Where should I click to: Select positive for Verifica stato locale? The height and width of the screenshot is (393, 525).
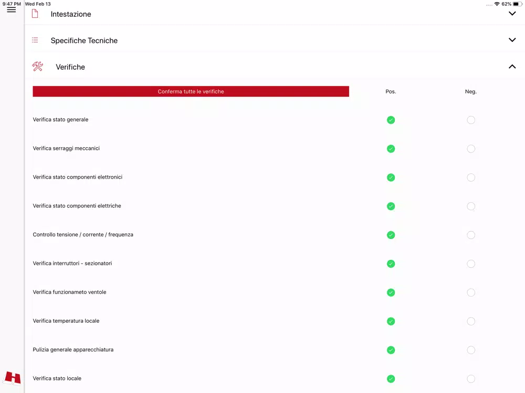pyautogui.click(x=391, y=379)
